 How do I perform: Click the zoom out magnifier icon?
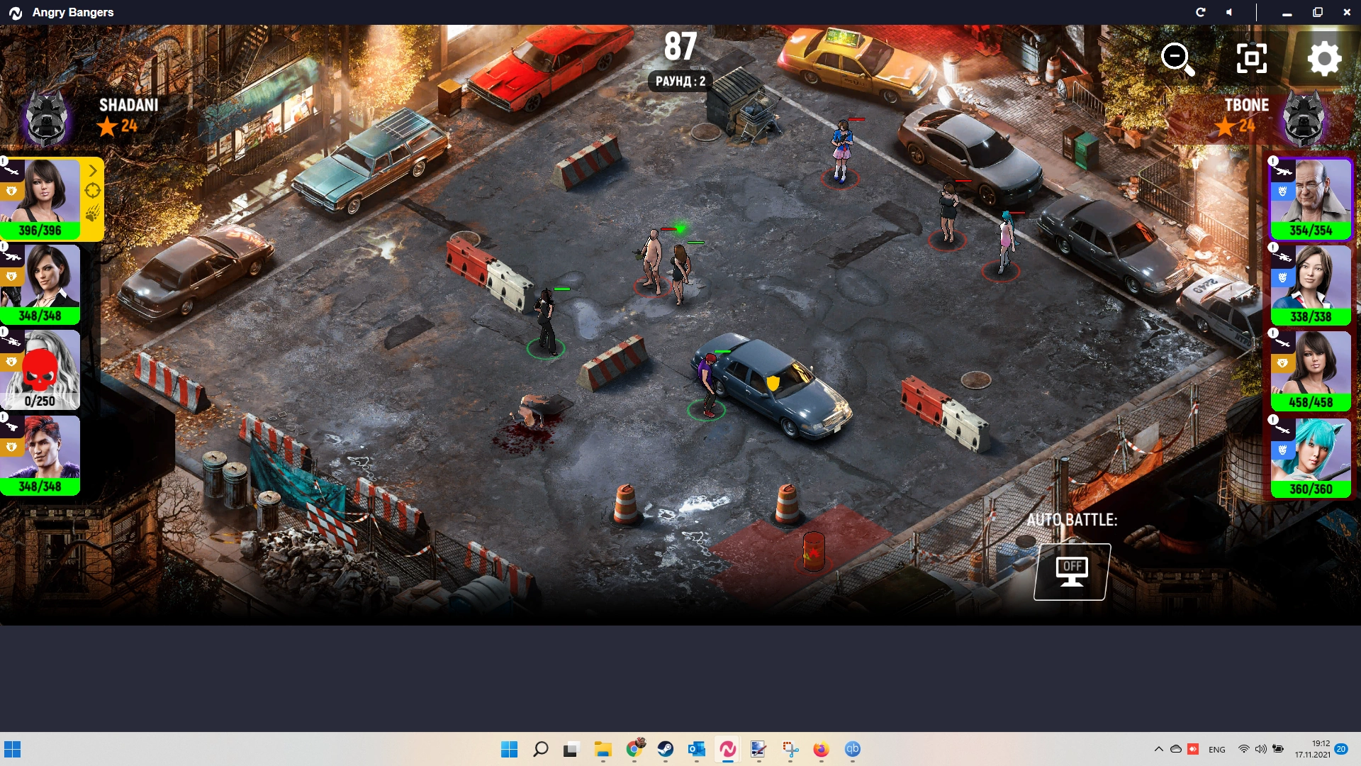pos(1177,58)
